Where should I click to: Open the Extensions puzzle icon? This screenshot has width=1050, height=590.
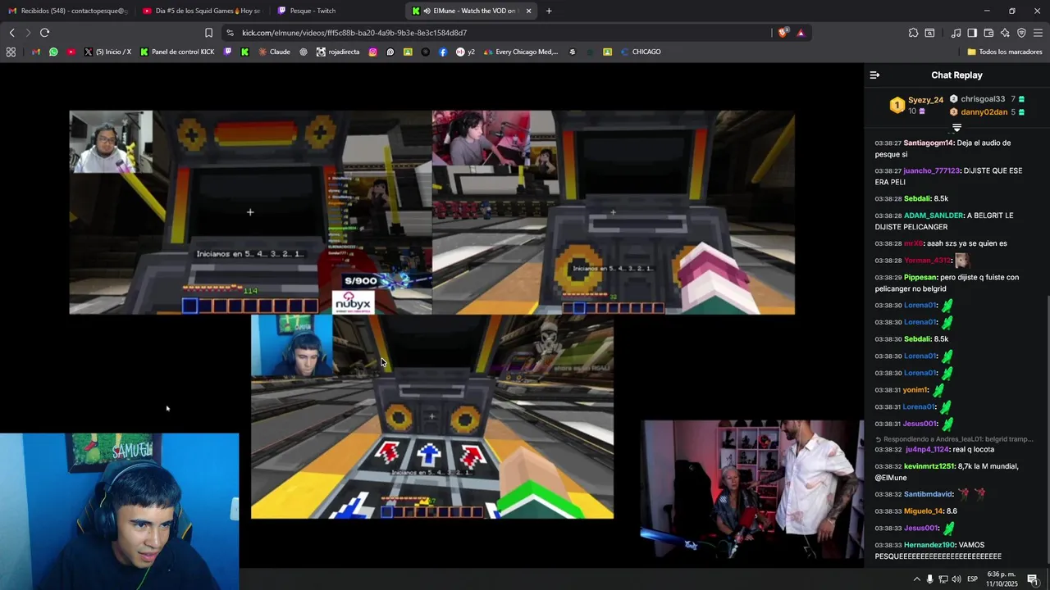pyautogui.click(x=913, y=33)
